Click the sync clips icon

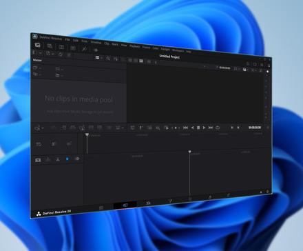(x=61, y=54)
